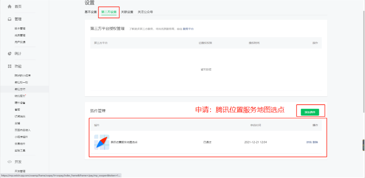The height and width of the screenshot is (178, 365).
Task: Open 用户反馈 in the sidebar
Action: click(x=20, y=42)
